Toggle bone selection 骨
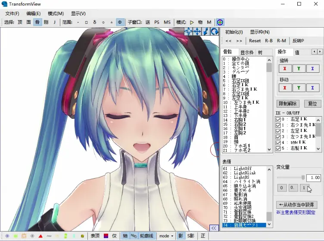Image resolution: width=324 pixels, height=241 pixels. click(x=37, y=22)
